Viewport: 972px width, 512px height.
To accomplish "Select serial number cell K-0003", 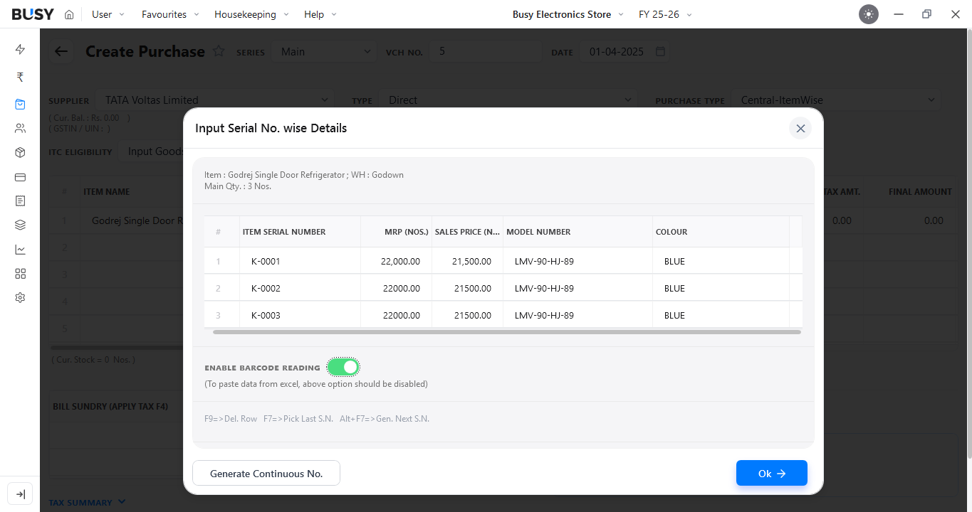I will [x=300, y=315].
